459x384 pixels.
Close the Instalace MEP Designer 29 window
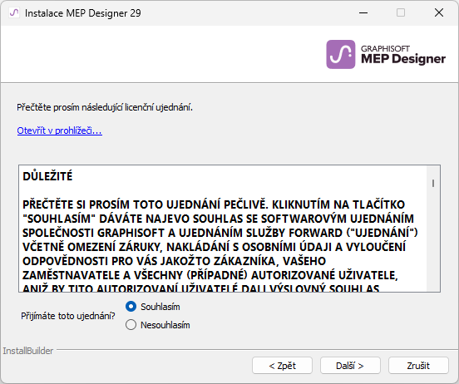439,12
